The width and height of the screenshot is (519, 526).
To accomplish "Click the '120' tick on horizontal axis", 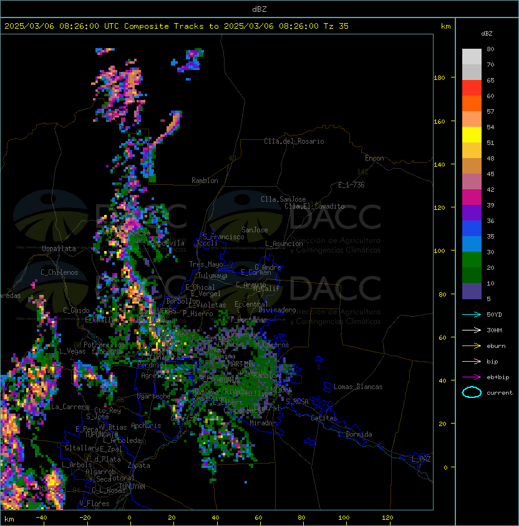I will click(x=387, y=518).
